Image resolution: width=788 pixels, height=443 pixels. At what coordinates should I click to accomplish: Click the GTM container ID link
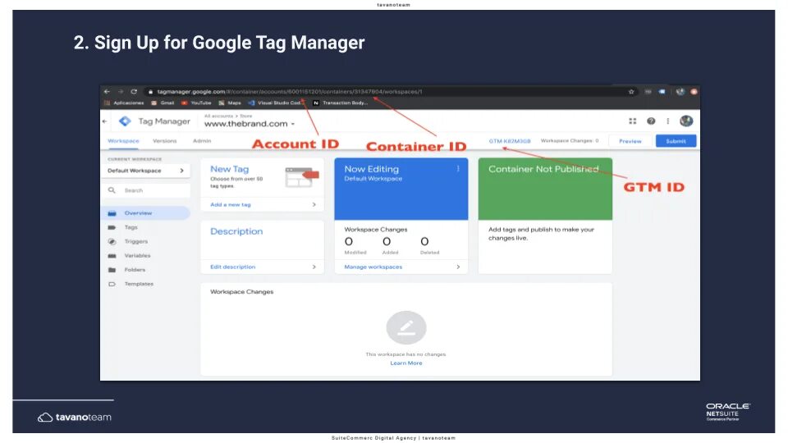(x=510, y=141)
